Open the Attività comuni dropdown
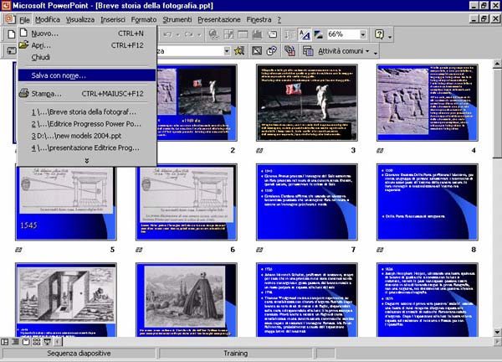The height and width of the screenshot is (362, 502). (344, 51)
